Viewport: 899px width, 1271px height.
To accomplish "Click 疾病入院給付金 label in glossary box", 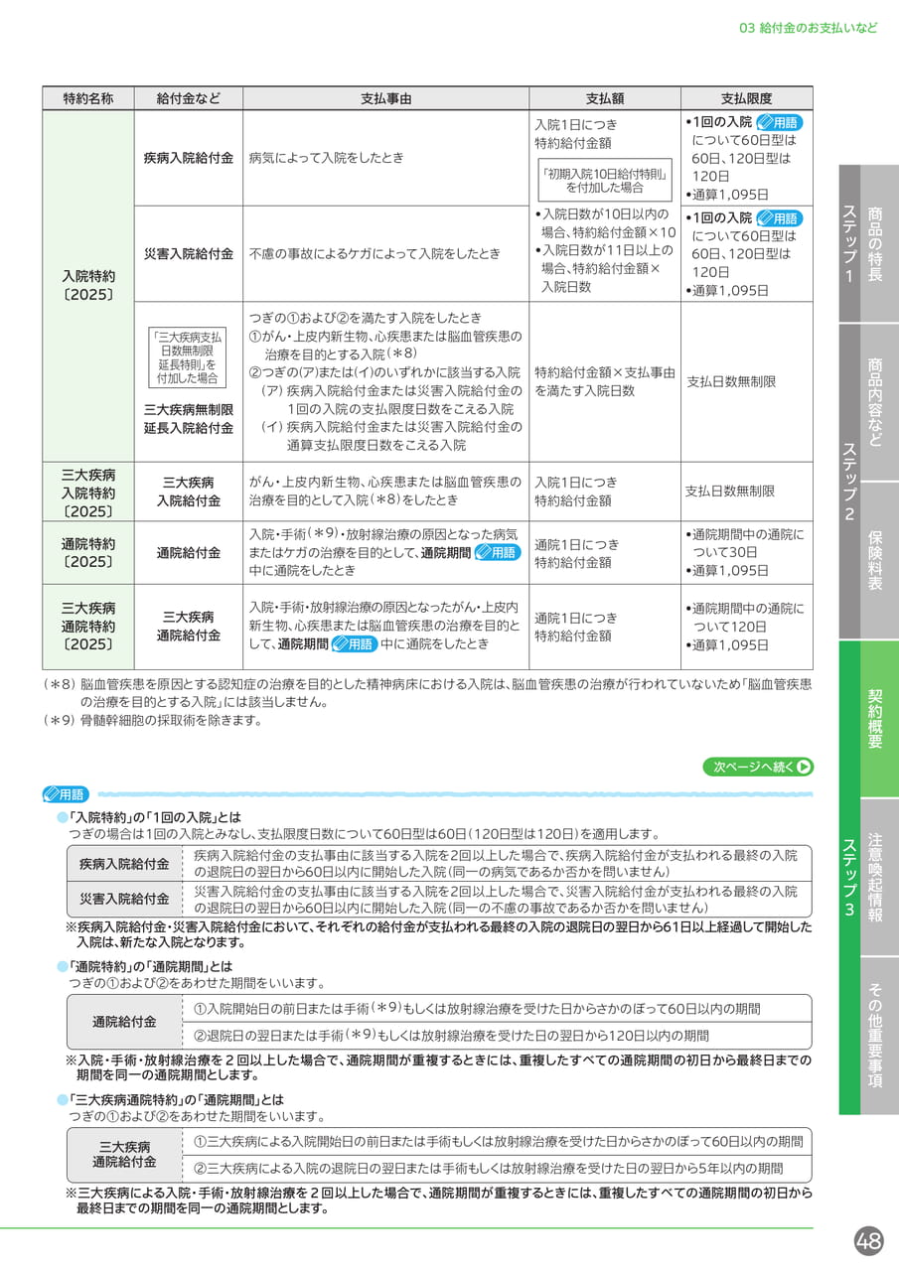I will coord(124,864).
